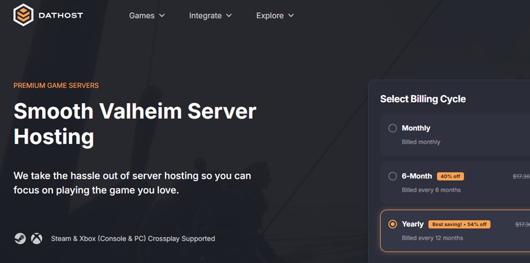Screen dimensions: 530x263
Task: Click the hassle out of server hosting paragraph
Action: [x=132, y=183]
